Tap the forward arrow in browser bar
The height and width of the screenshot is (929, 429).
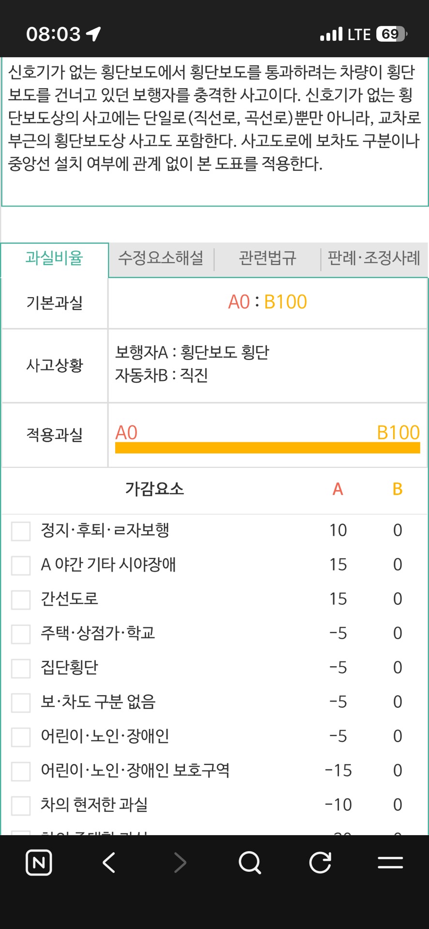click(x=180, y=863)
